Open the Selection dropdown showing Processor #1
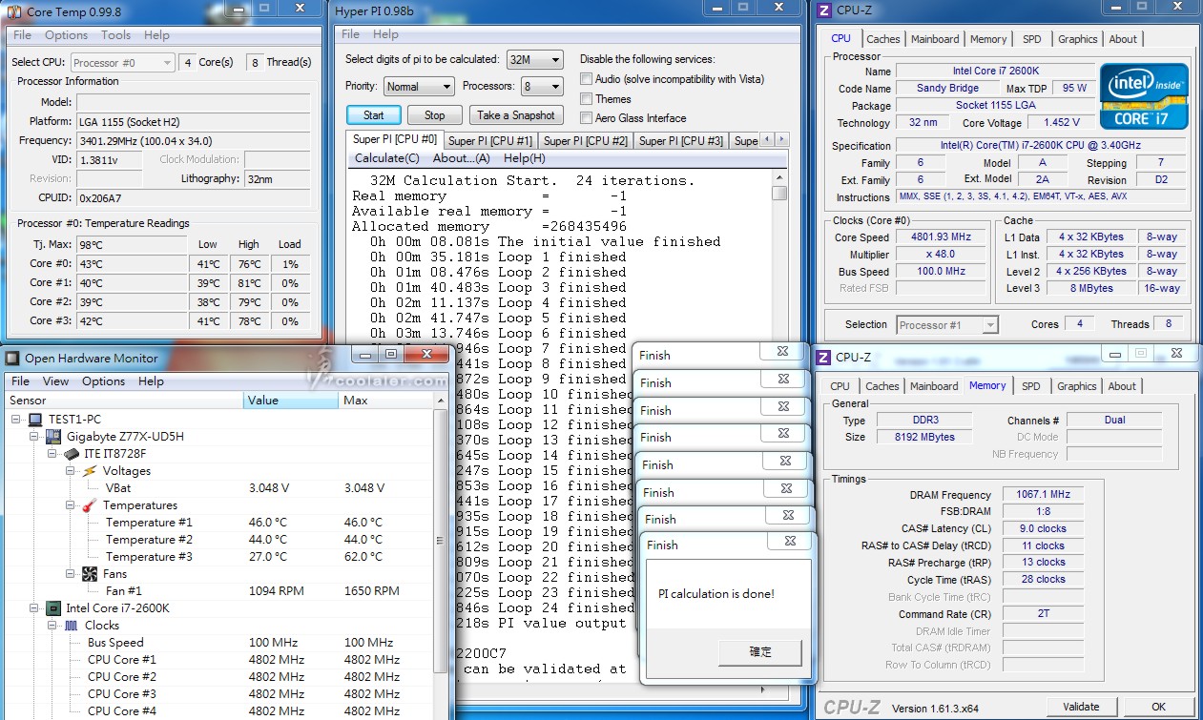The image size is (1203, 720). 947,325
